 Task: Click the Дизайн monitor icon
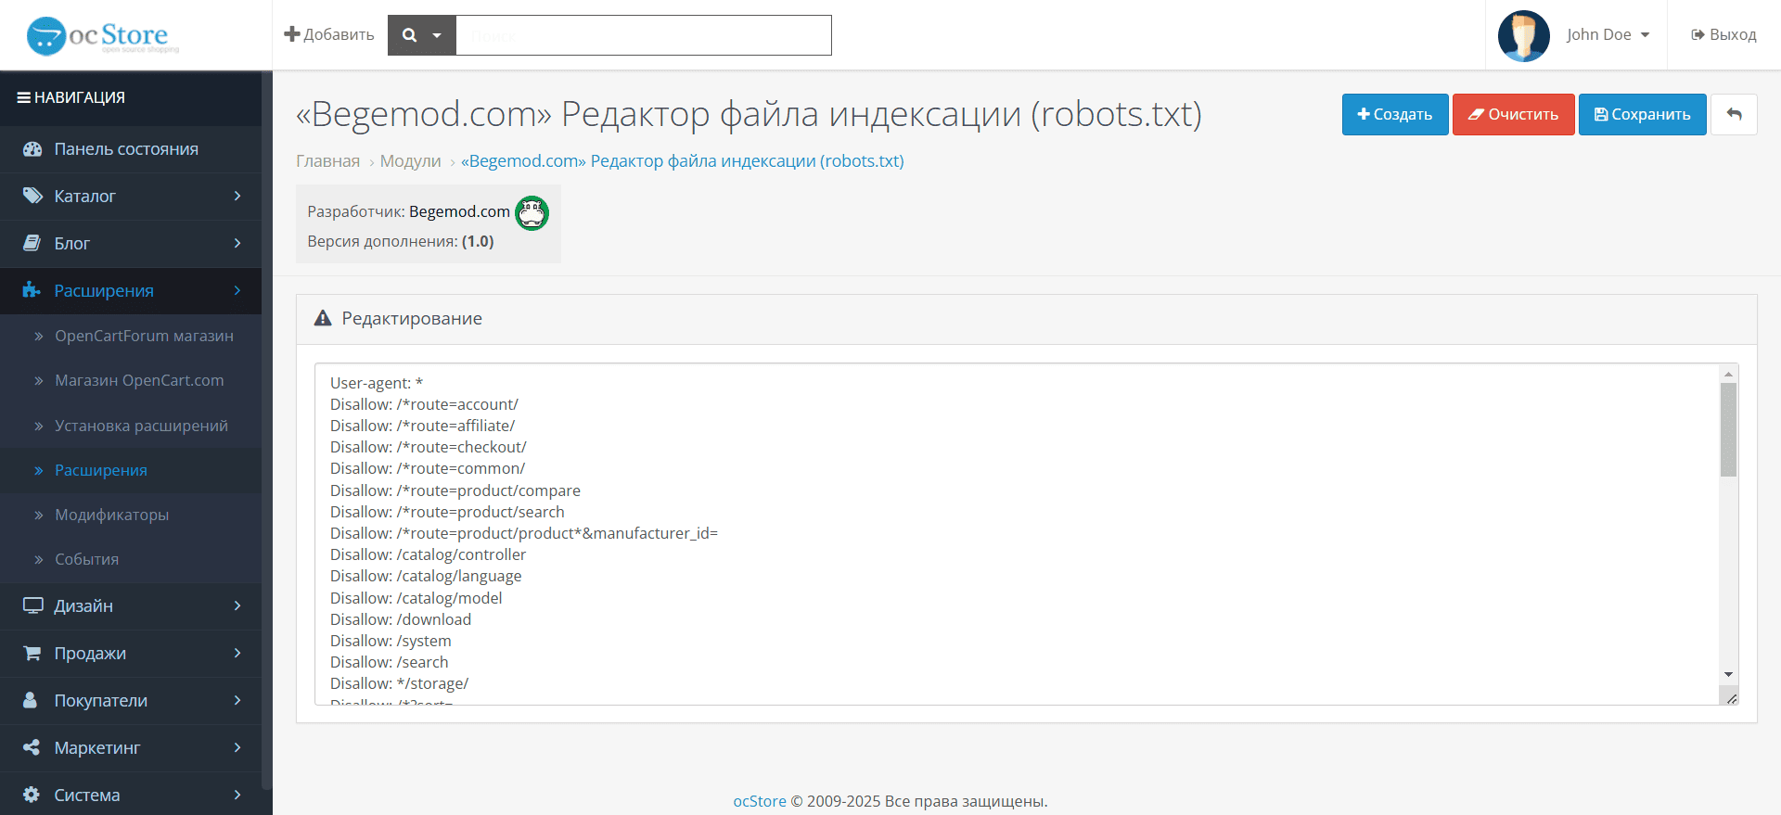pyautogui.click(x=32, y=605)
